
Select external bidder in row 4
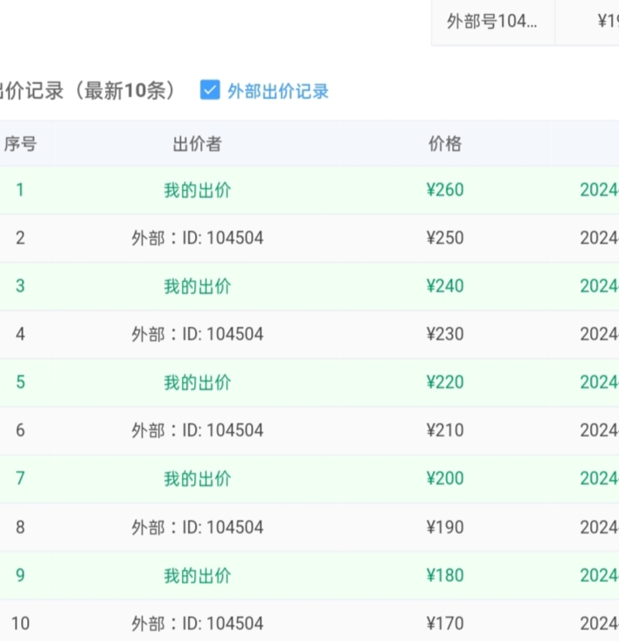click(197, 334)
